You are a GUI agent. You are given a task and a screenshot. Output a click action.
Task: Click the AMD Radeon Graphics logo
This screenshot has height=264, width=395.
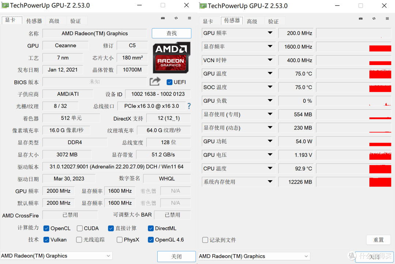pyautogui.click(x=171, y=57)
